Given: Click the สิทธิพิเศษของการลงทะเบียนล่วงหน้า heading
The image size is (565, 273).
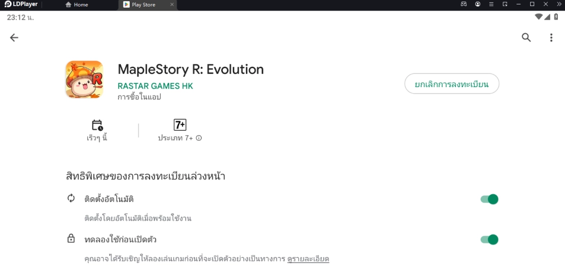Looking at the screenshot, I should [x=146, y=176].
